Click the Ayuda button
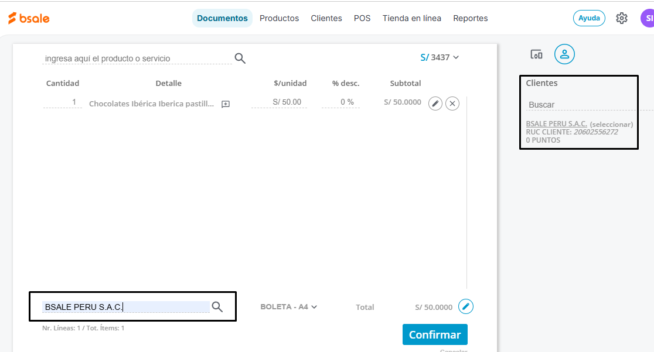 [x=589, y=18]
